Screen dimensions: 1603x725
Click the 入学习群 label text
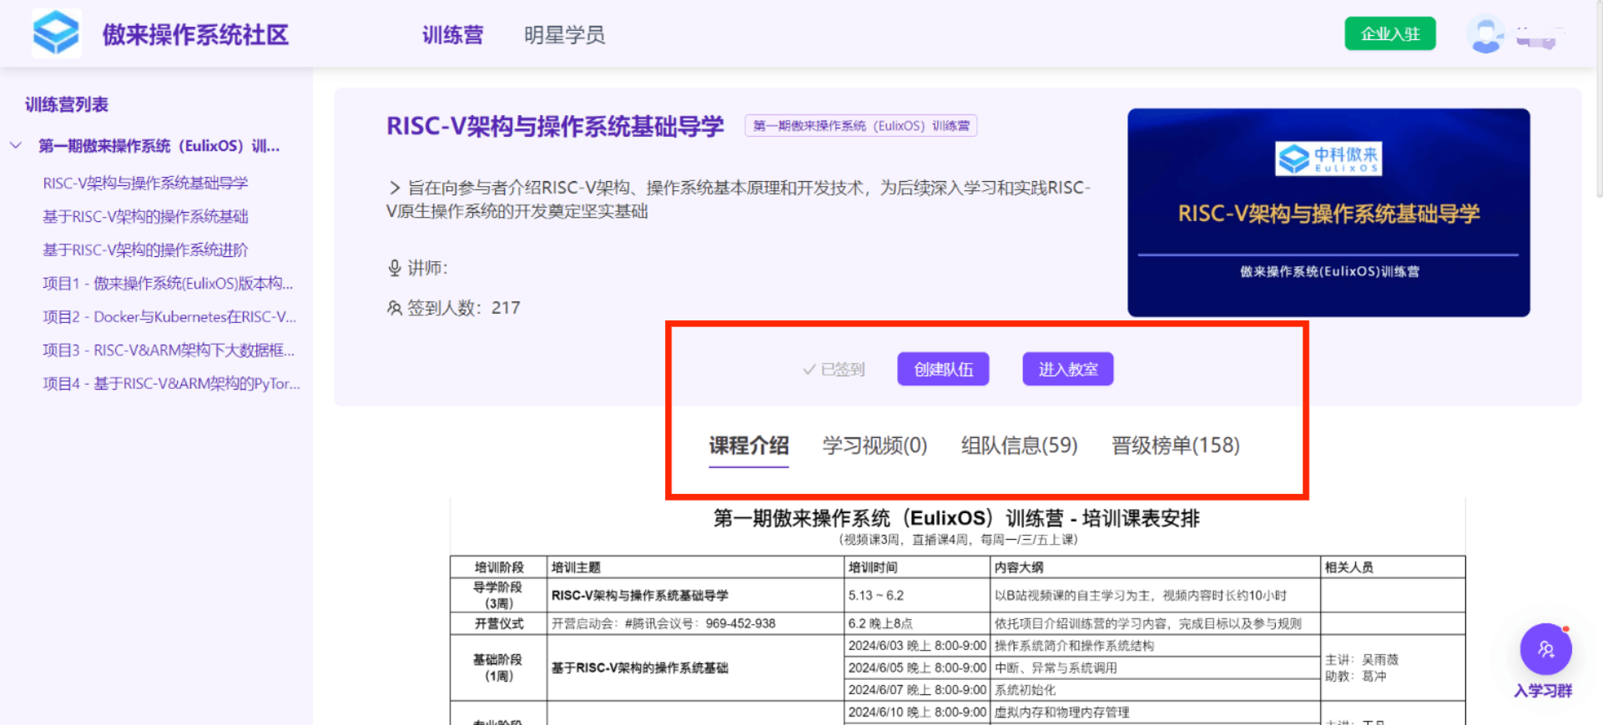click(x=1543, y=691)
